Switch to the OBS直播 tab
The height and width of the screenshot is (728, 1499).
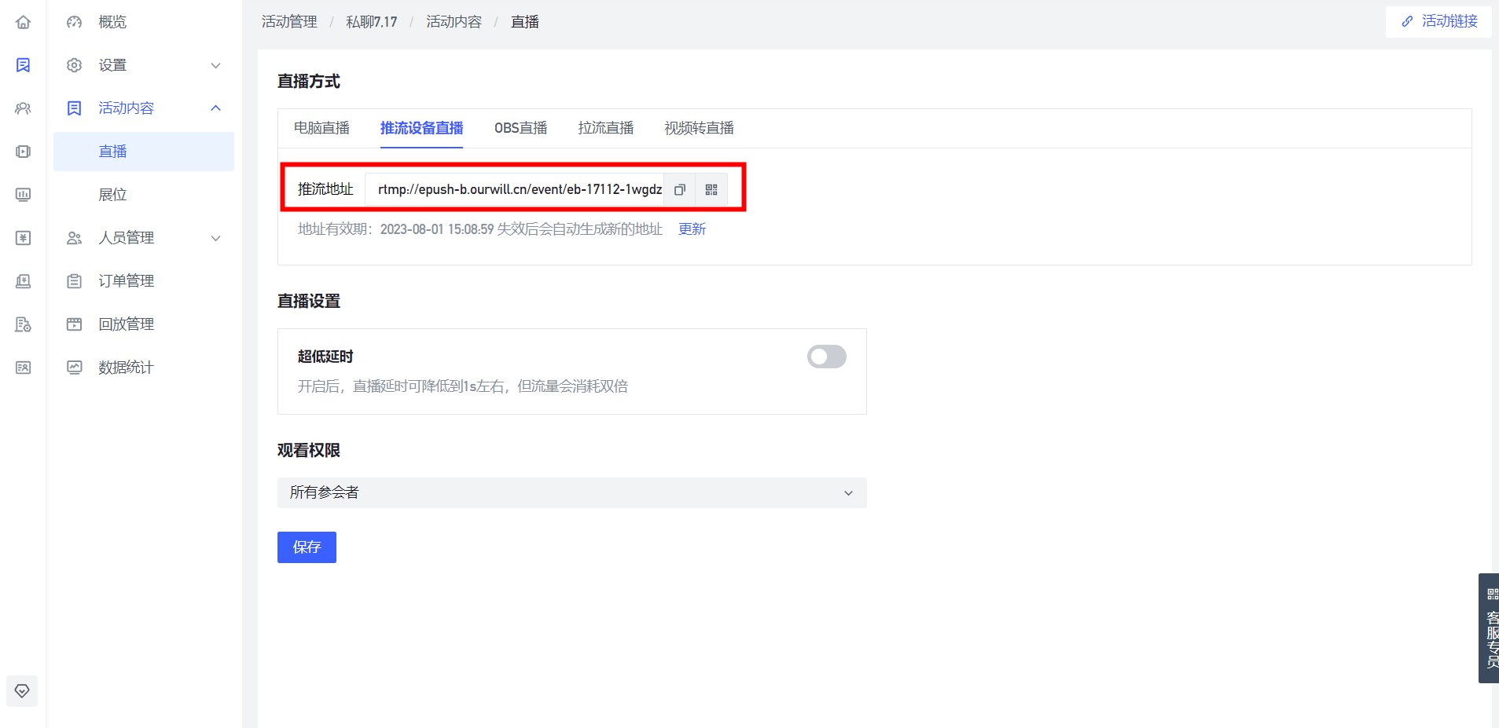coord(520,128)
